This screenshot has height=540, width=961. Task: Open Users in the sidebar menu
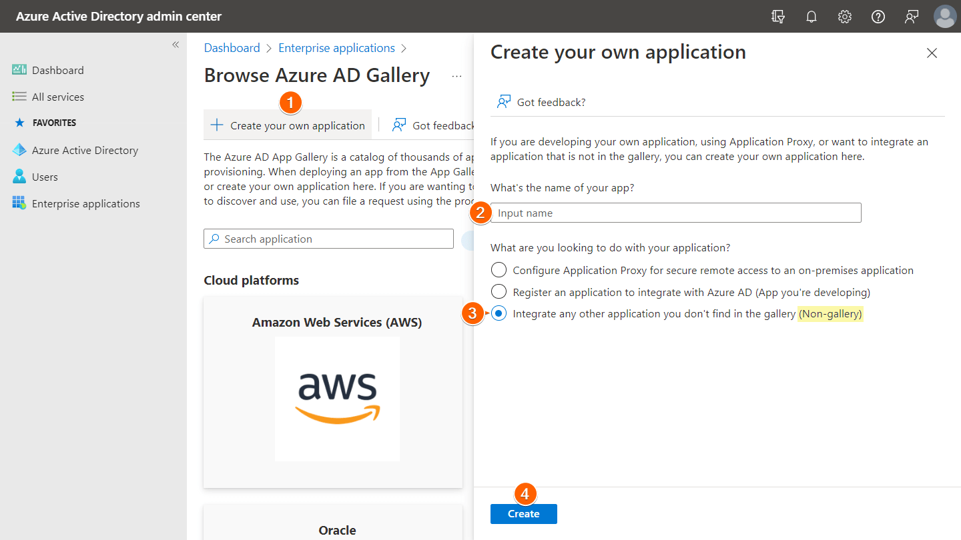pos(45,177)
